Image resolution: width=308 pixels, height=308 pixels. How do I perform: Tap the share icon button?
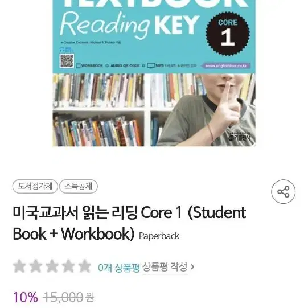click(283, 191)
